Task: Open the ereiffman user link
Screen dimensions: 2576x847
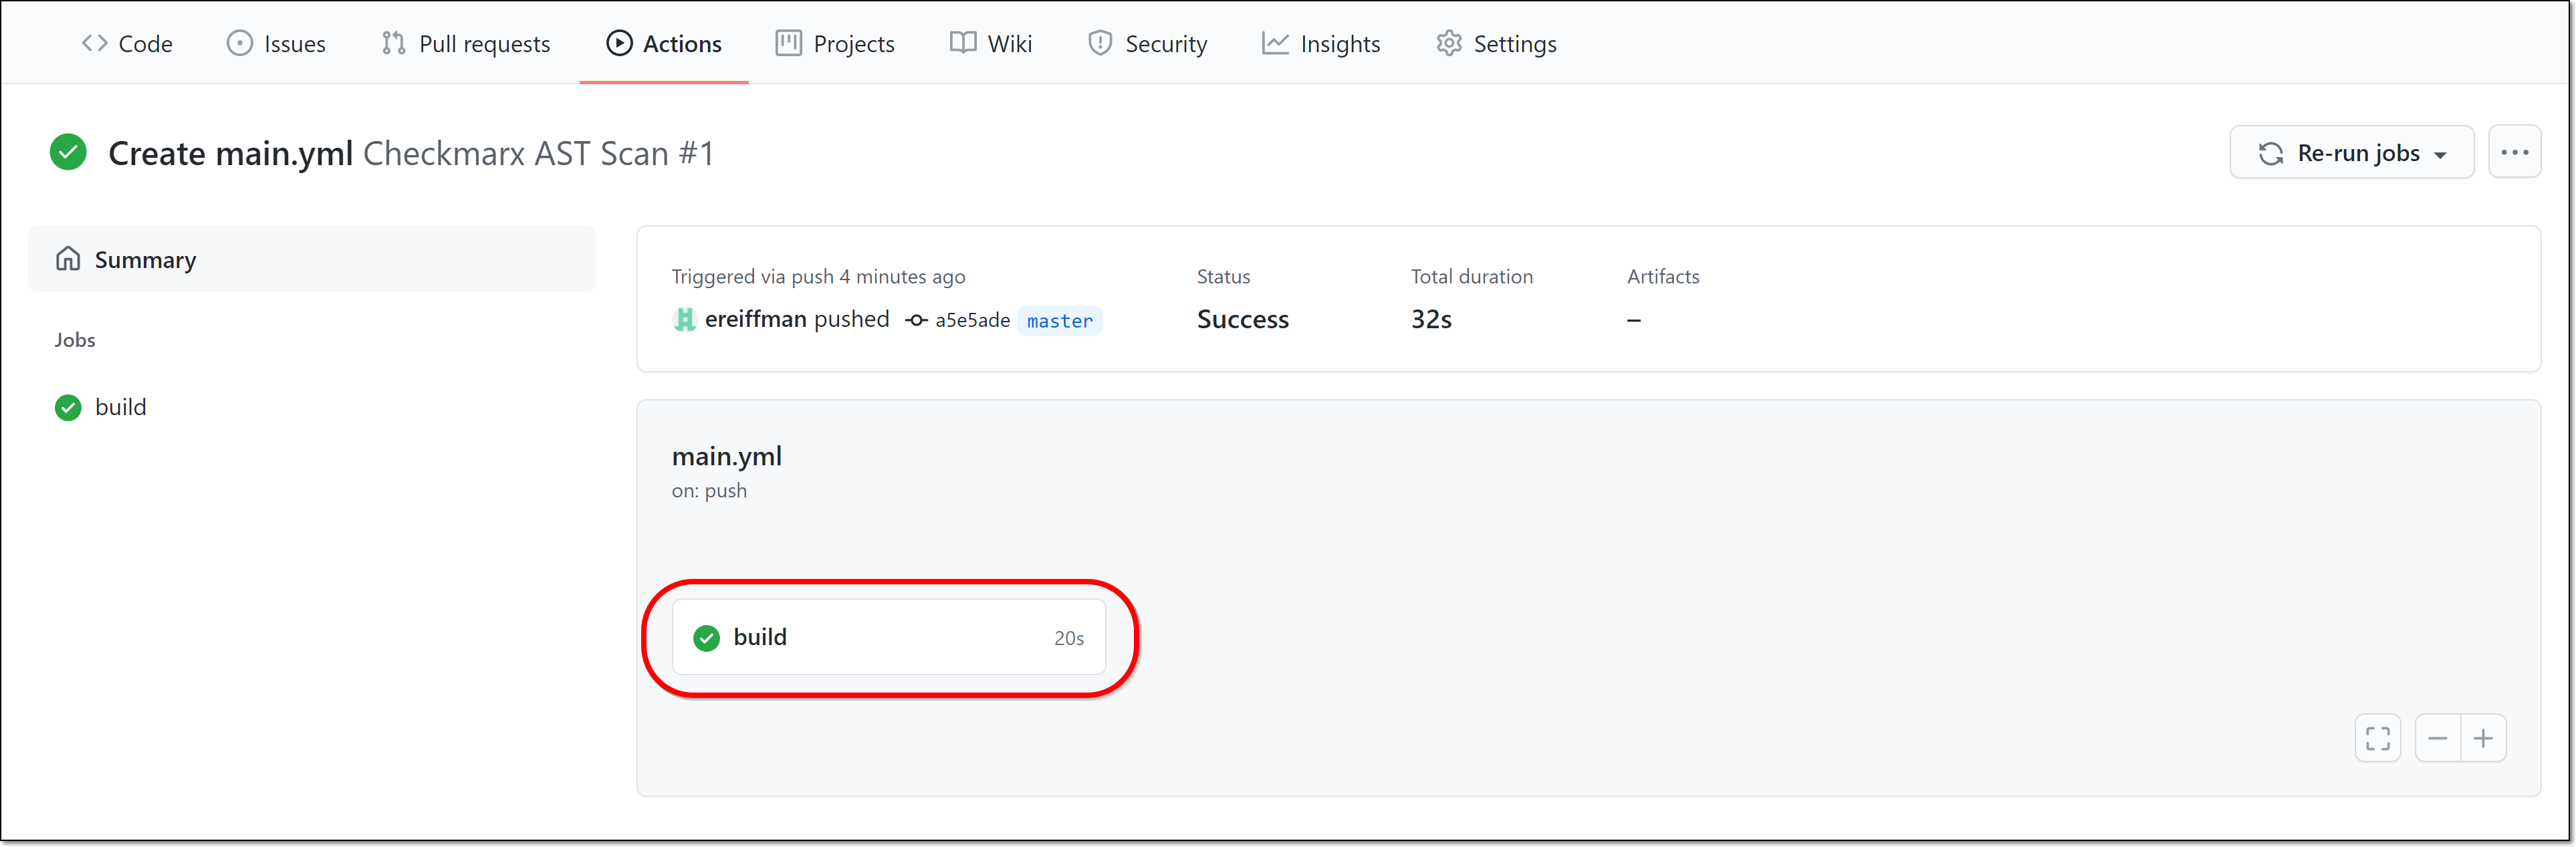Action: 755,319
